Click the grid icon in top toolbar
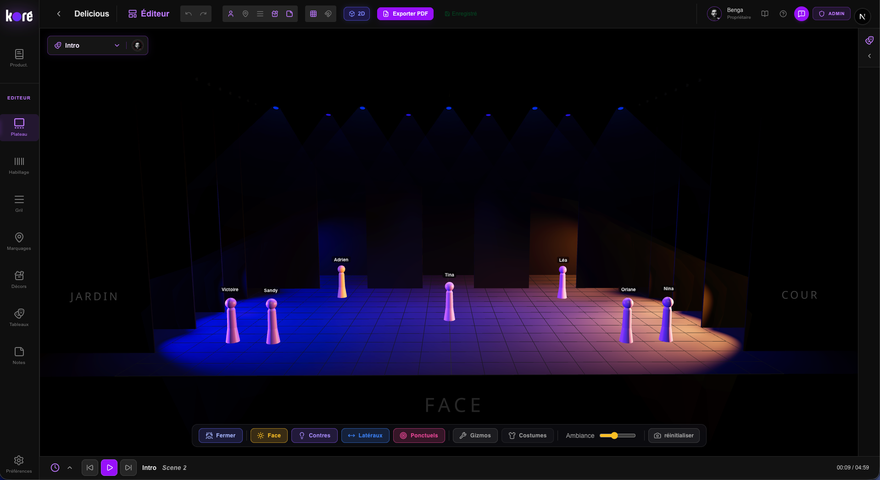The height and width of the screenshot is (480, 880). tap(313, 14)
